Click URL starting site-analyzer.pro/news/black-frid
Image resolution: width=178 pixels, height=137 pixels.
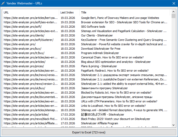pyautogui.click(x=30, y=119)
